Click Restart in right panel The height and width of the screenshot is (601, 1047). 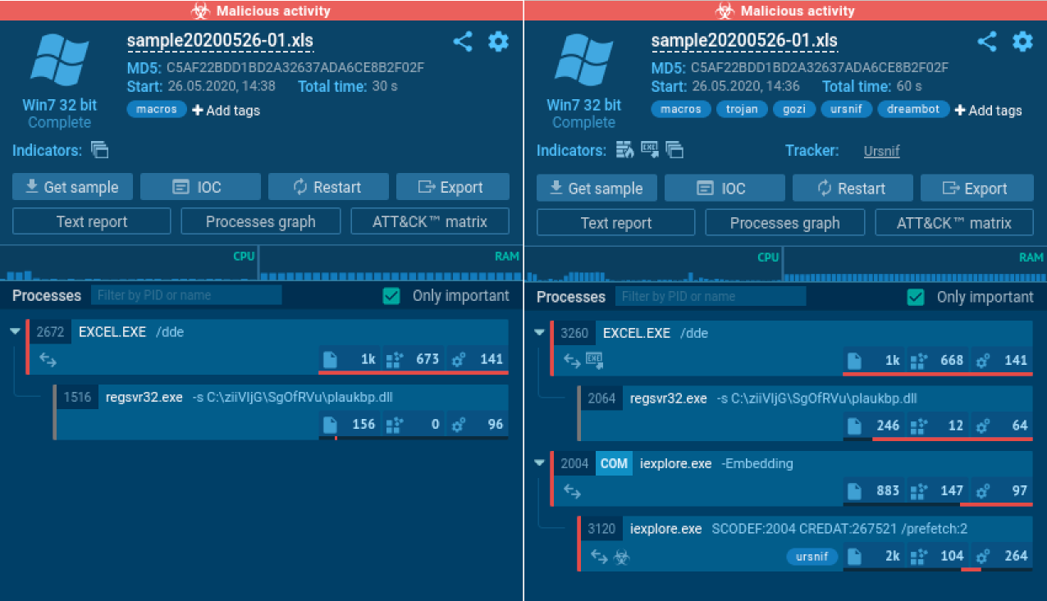pyautogui.click(x=853, y=188)
